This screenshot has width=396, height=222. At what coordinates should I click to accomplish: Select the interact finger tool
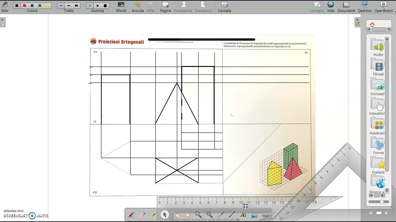click(x=176, y=215)
